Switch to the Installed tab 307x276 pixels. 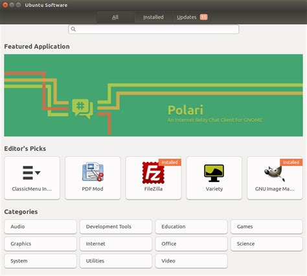tap(153, 17)
